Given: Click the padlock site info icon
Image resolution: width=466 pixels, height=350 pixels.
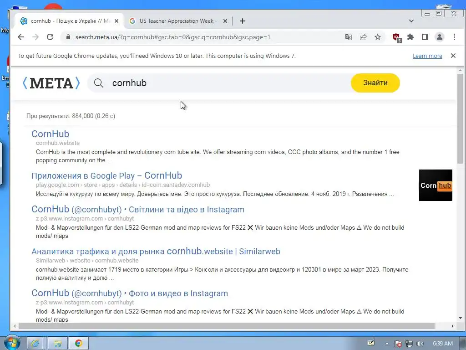Looking at the screenshot, I should click(68, 37).
